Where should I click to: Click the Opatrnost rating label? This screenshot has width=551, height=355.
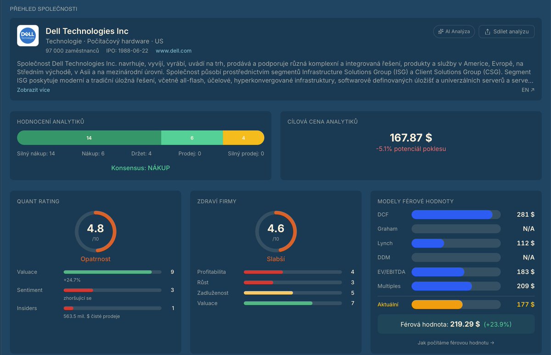[96, 259]
